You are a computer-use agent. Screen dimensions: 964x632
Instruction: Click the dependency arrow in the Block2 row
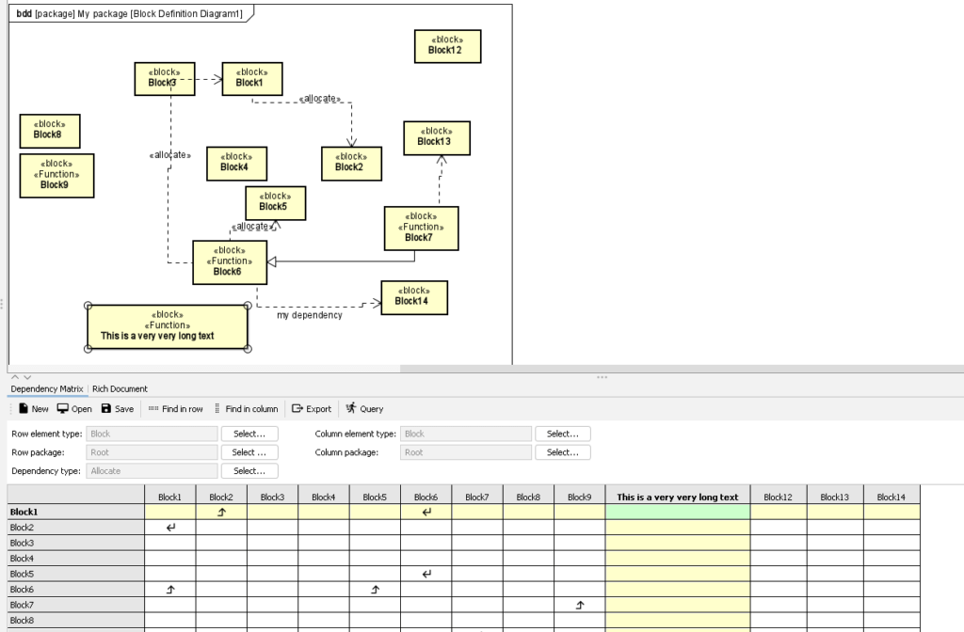[169, 528]
